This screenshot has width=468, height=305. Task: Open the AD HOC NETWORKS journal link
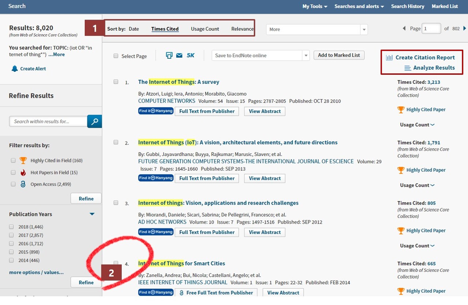click(162, 222)
